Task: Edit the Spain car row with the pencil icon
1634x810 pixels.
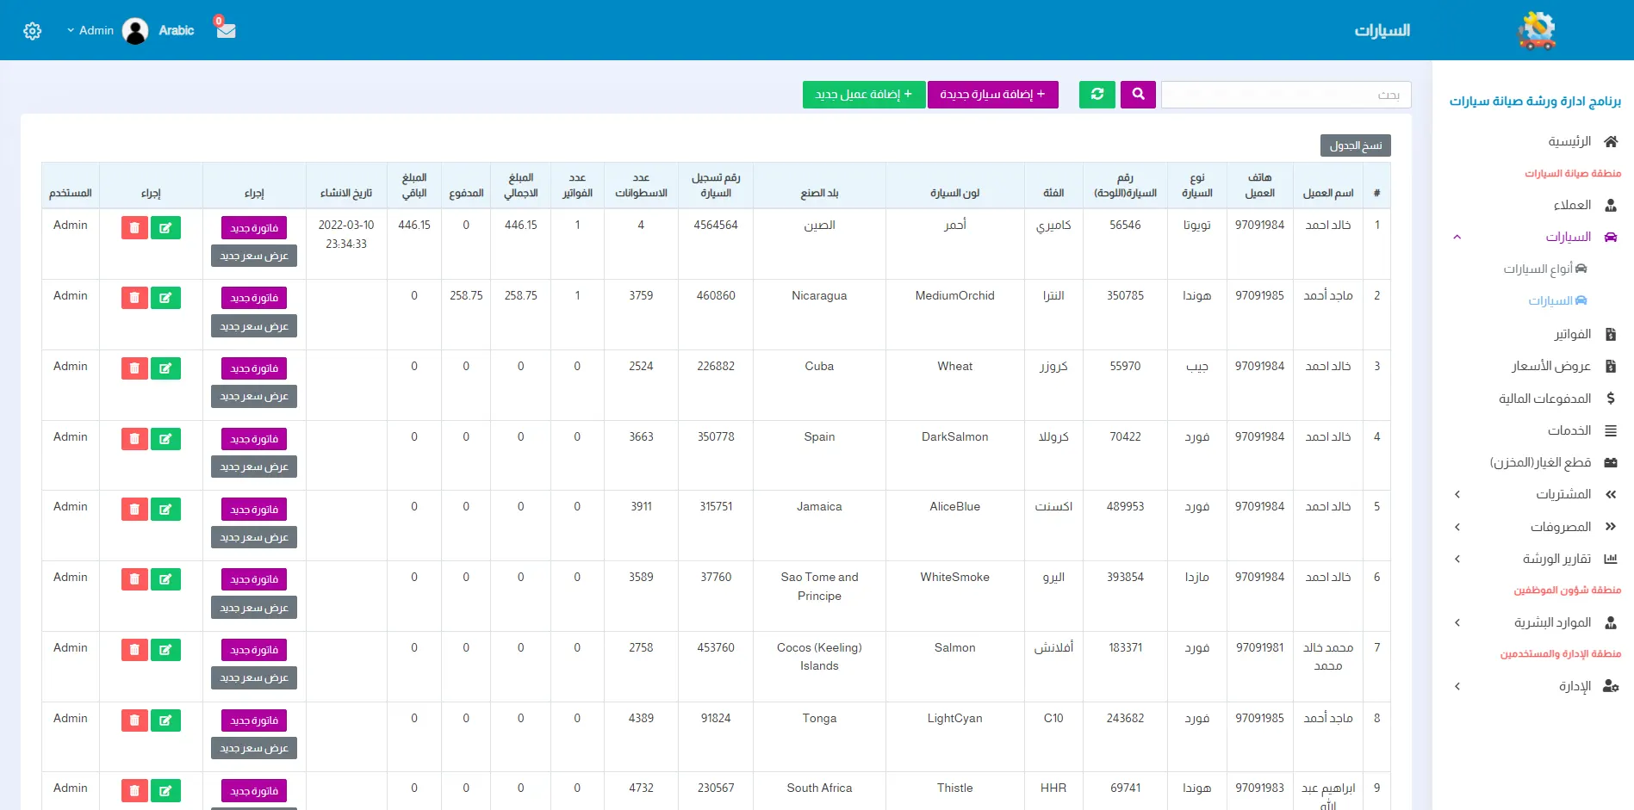Action: pos(165,439)
